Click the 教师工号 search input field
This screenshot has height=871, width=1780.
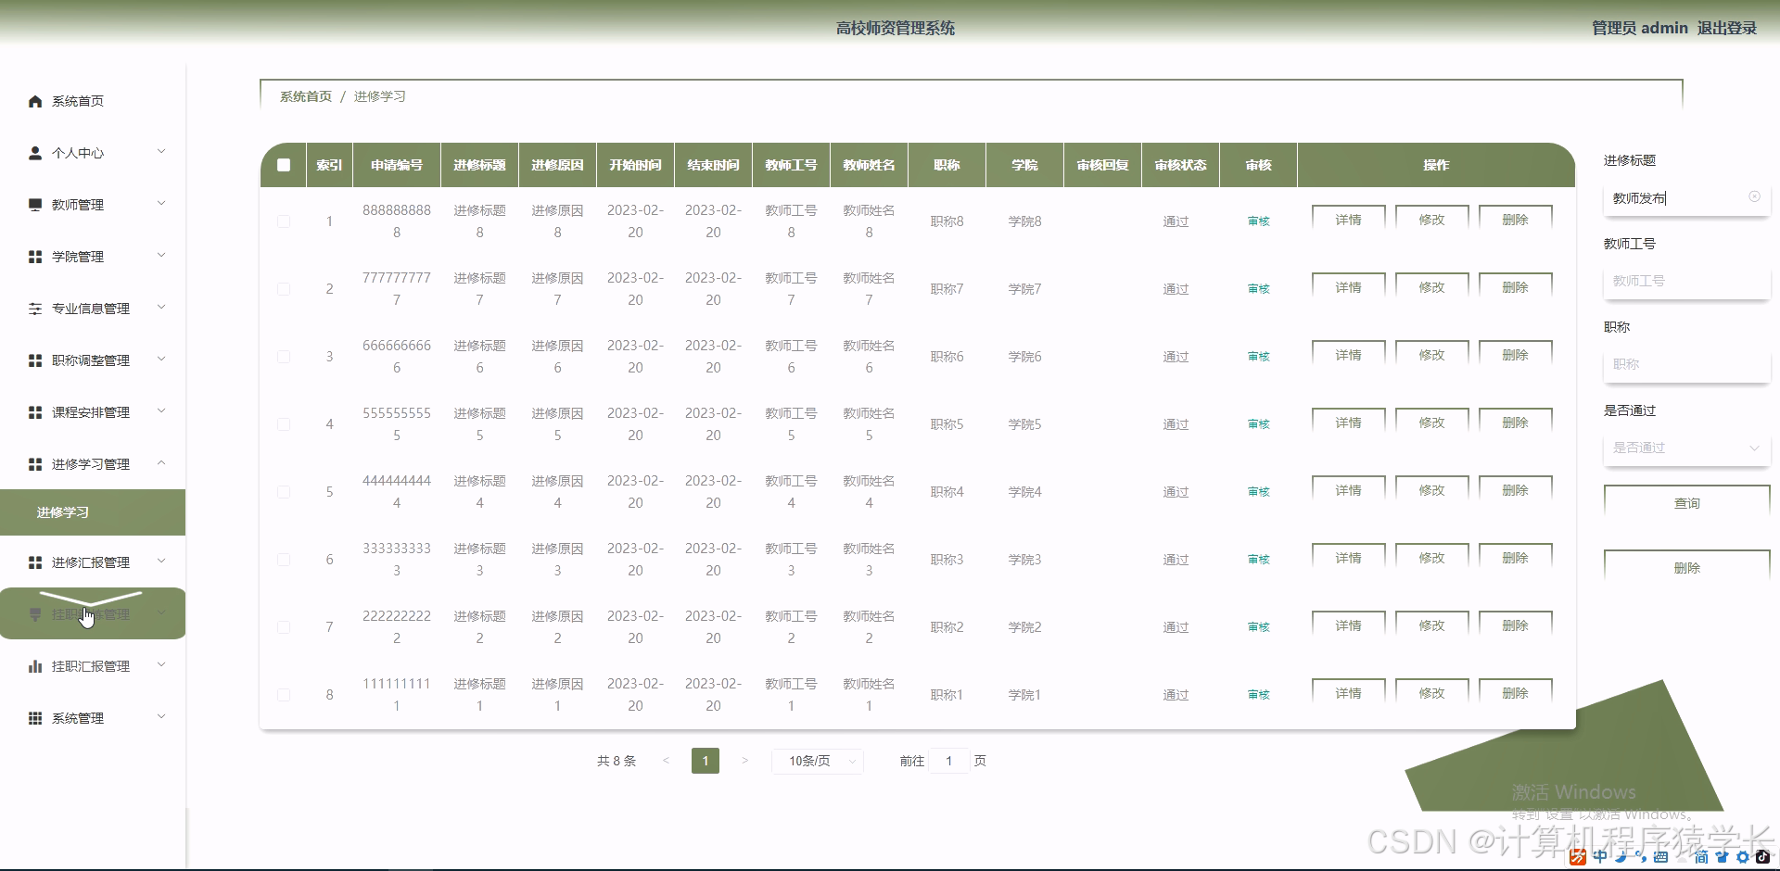point(1686,281)
